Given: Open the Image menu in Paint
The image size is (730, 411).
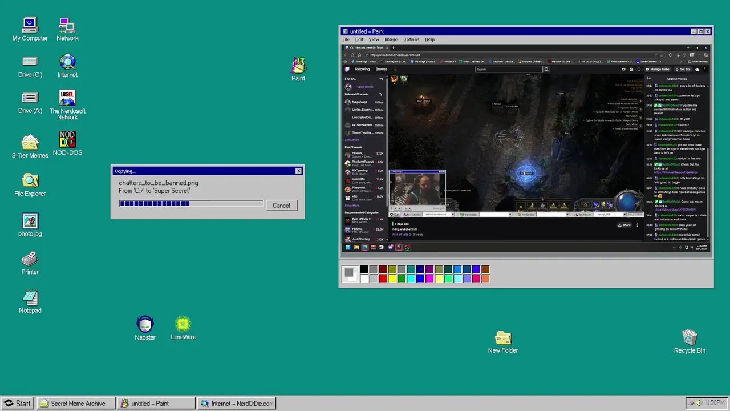Looking at the screenshot, I should click(x=391, y=39).
